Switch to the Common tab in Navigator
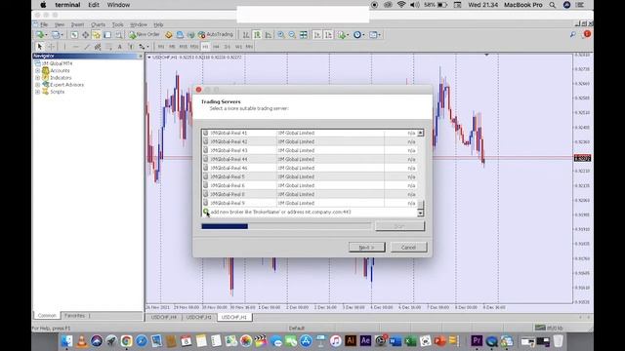Viewport: 625px width, 351px height. [x=47, y=316]
